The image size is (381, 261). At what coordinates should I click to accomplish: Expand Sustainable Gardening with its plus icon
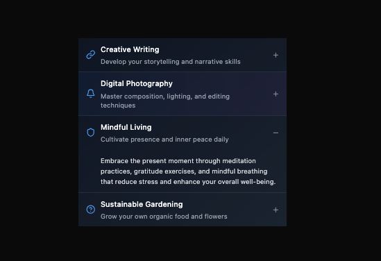276,210
